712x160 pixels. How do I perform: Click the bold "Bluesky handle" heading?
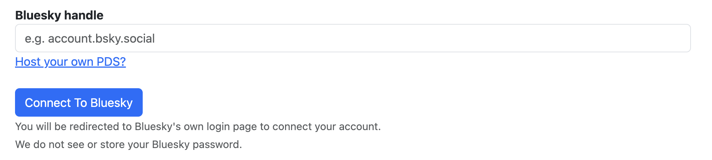(59, 15)
